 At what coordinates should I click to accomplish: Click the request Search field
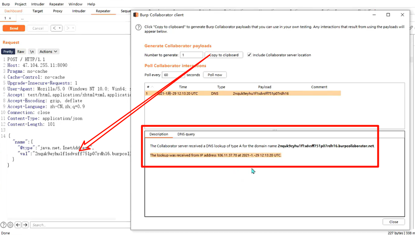pos(80,225)
